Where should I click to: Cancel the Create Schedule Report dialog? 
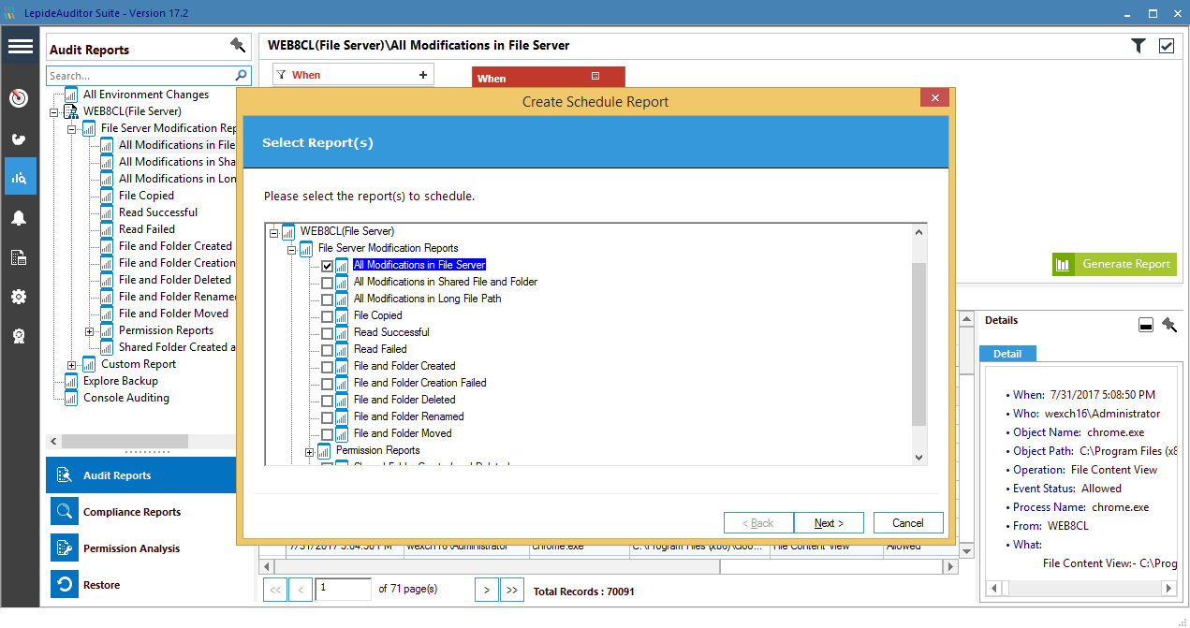[x=908, y=523]
